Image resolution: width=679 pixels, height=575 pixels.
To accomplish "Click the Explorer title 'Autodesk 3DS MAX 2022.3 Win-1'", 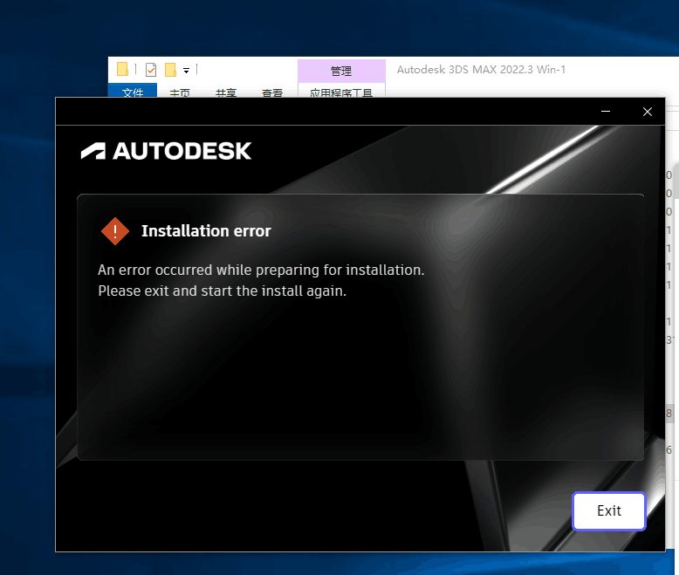I will 481,70.
